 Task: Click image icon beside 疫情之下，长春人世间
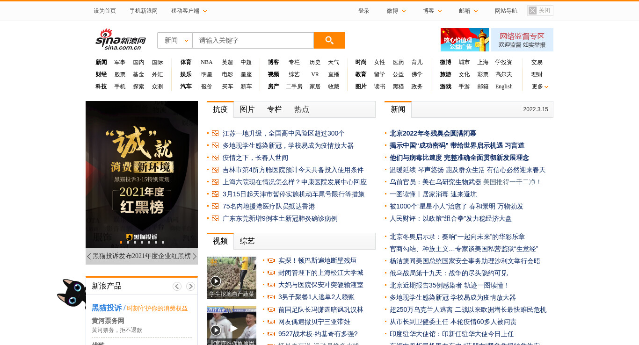tap(215, 158)
